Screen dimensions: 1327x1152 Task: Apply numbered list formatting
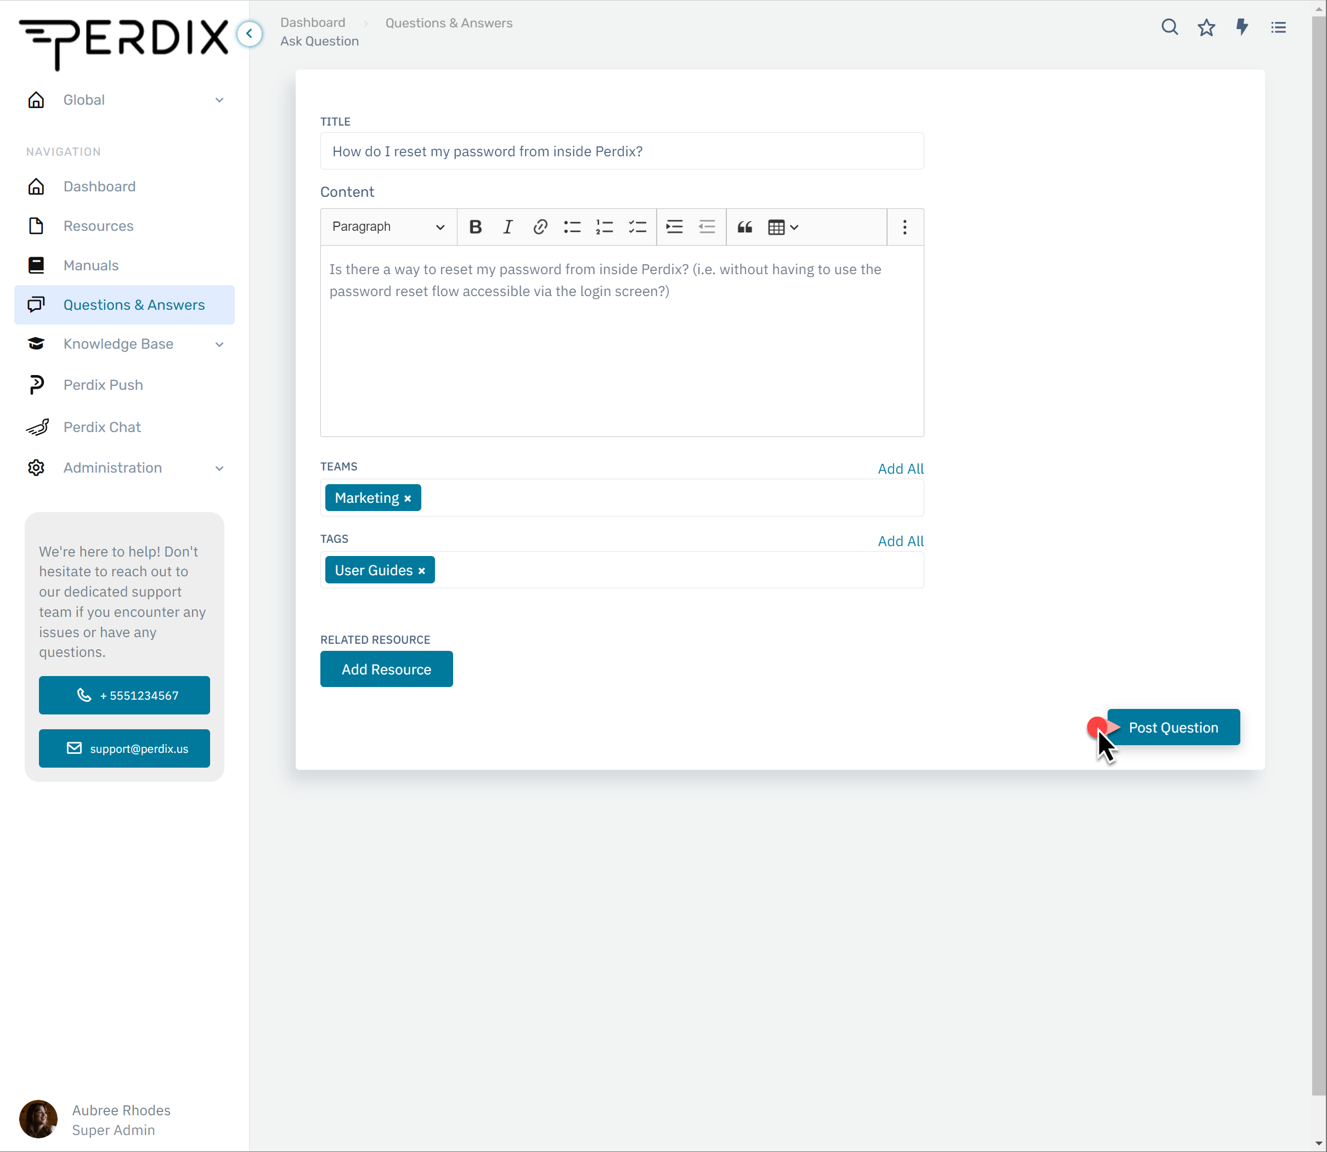pos(604,227)
